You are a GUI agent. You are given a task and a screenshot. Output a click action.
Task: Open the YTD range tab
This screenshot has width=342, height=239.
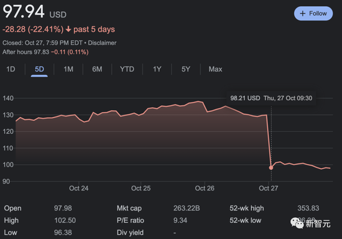127,69
